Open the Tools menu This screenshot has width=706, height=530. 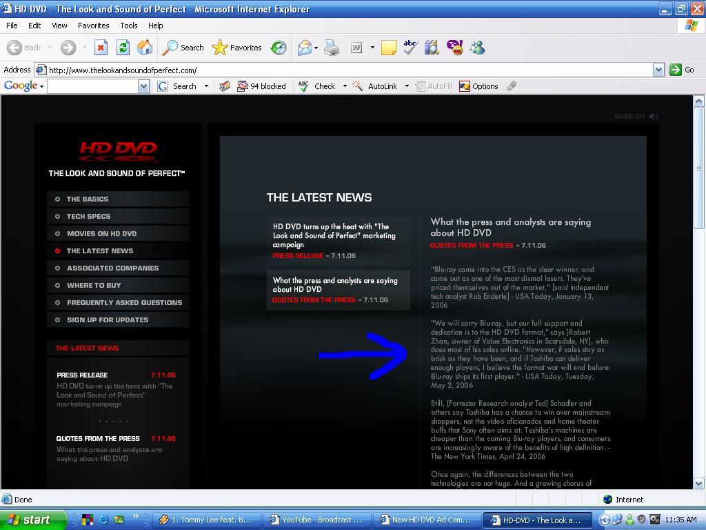pos(129,26)
